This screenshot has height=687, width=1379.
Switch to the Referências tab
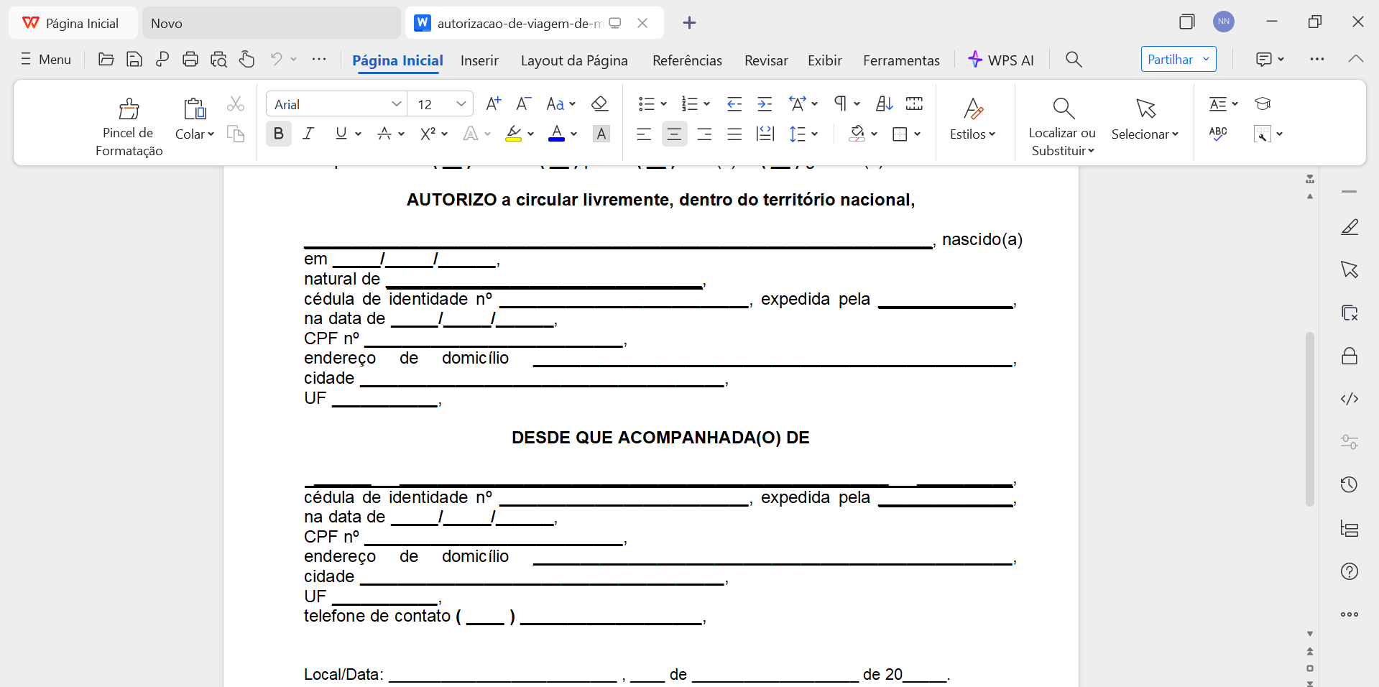click(687, 60)
